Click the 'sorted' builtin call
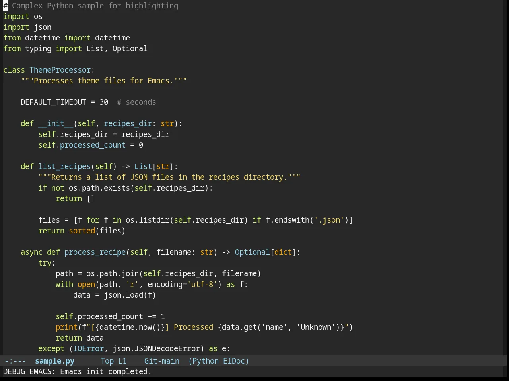The width and height of the screenshot is (509, 381). (x=82, y=231)
